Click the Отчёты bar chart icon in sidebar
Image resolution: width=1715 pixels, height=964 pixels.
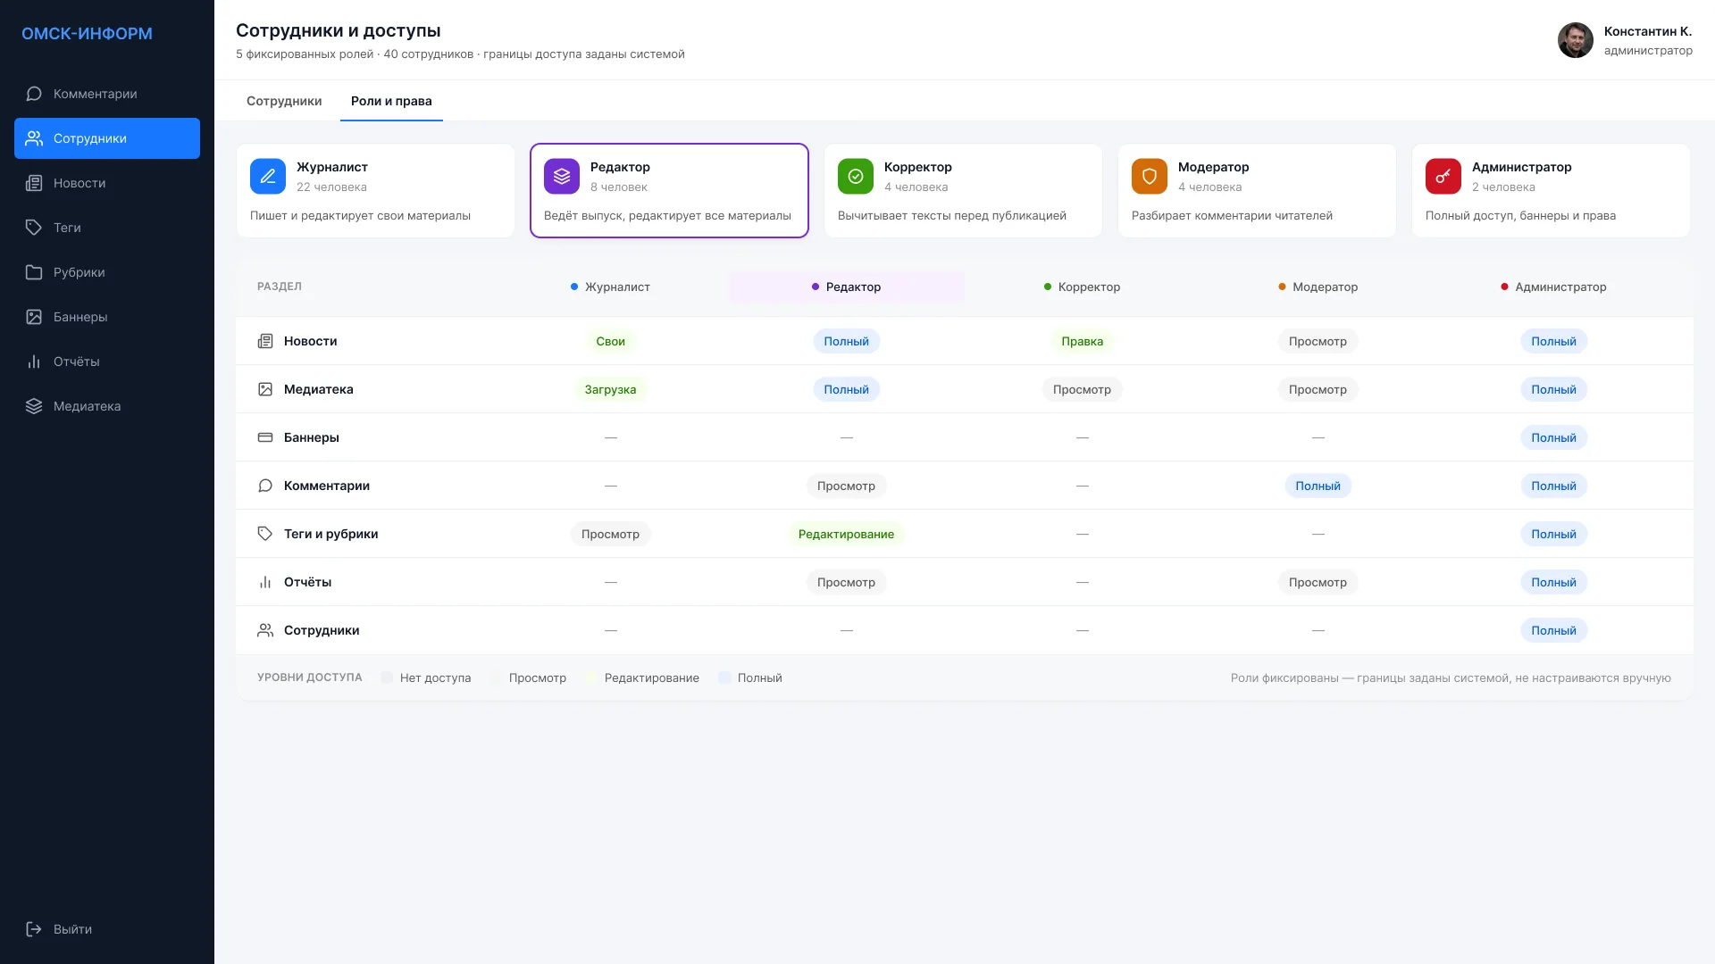[x=34, y=361]
